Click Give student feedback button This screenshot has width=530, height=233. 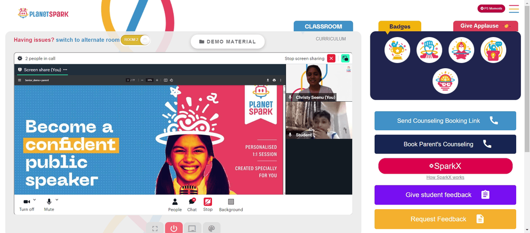click(x=445, y=195)
